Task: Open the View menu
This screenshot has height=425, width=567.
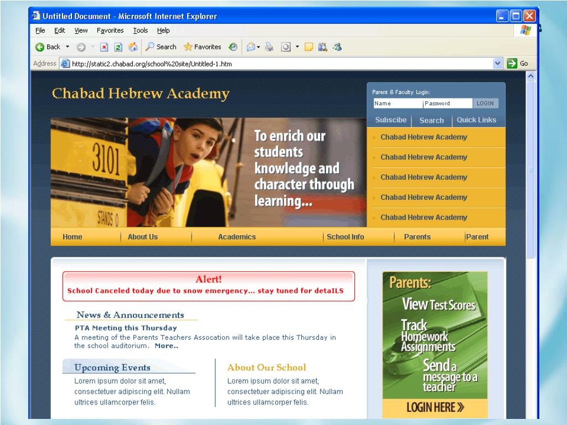Action: coord(81,31)
